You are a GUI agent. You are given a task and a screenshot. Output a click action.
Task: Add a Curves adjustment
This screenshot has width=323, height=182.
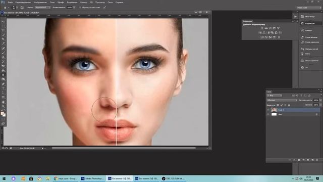coord(270,28)
